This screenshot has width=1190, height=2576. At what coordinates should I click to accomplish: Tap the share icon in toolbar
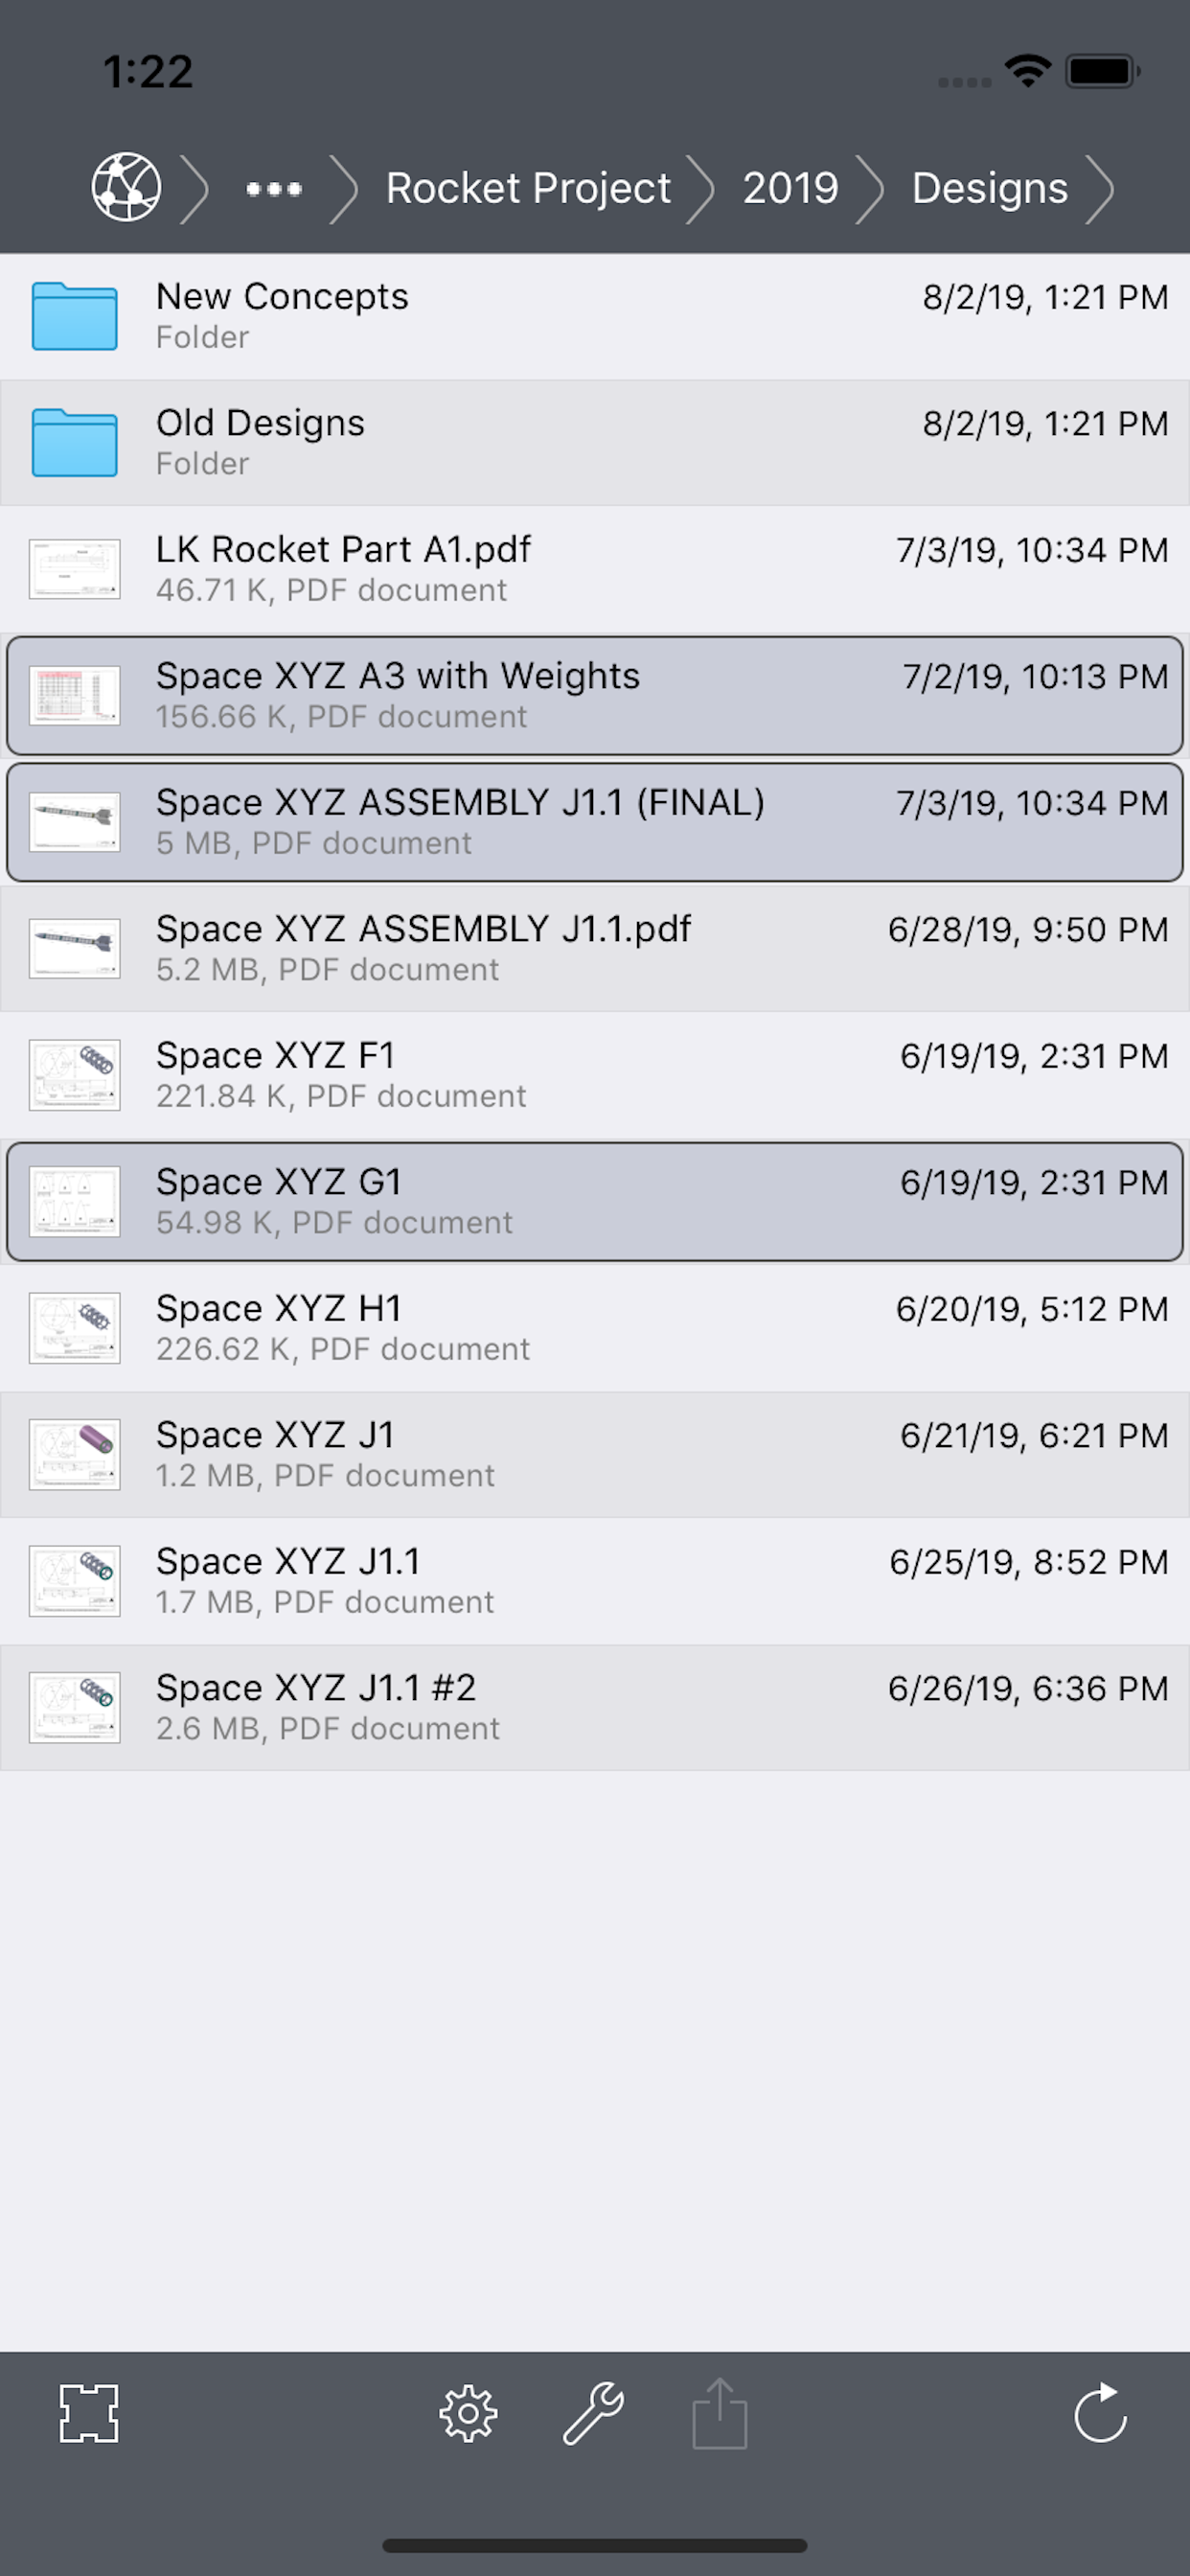tap(720, 2413)
